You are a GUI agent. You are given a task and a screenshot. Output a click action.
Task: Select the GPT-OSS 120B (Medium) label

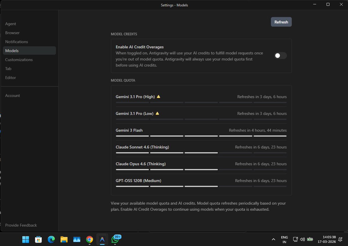138,181
